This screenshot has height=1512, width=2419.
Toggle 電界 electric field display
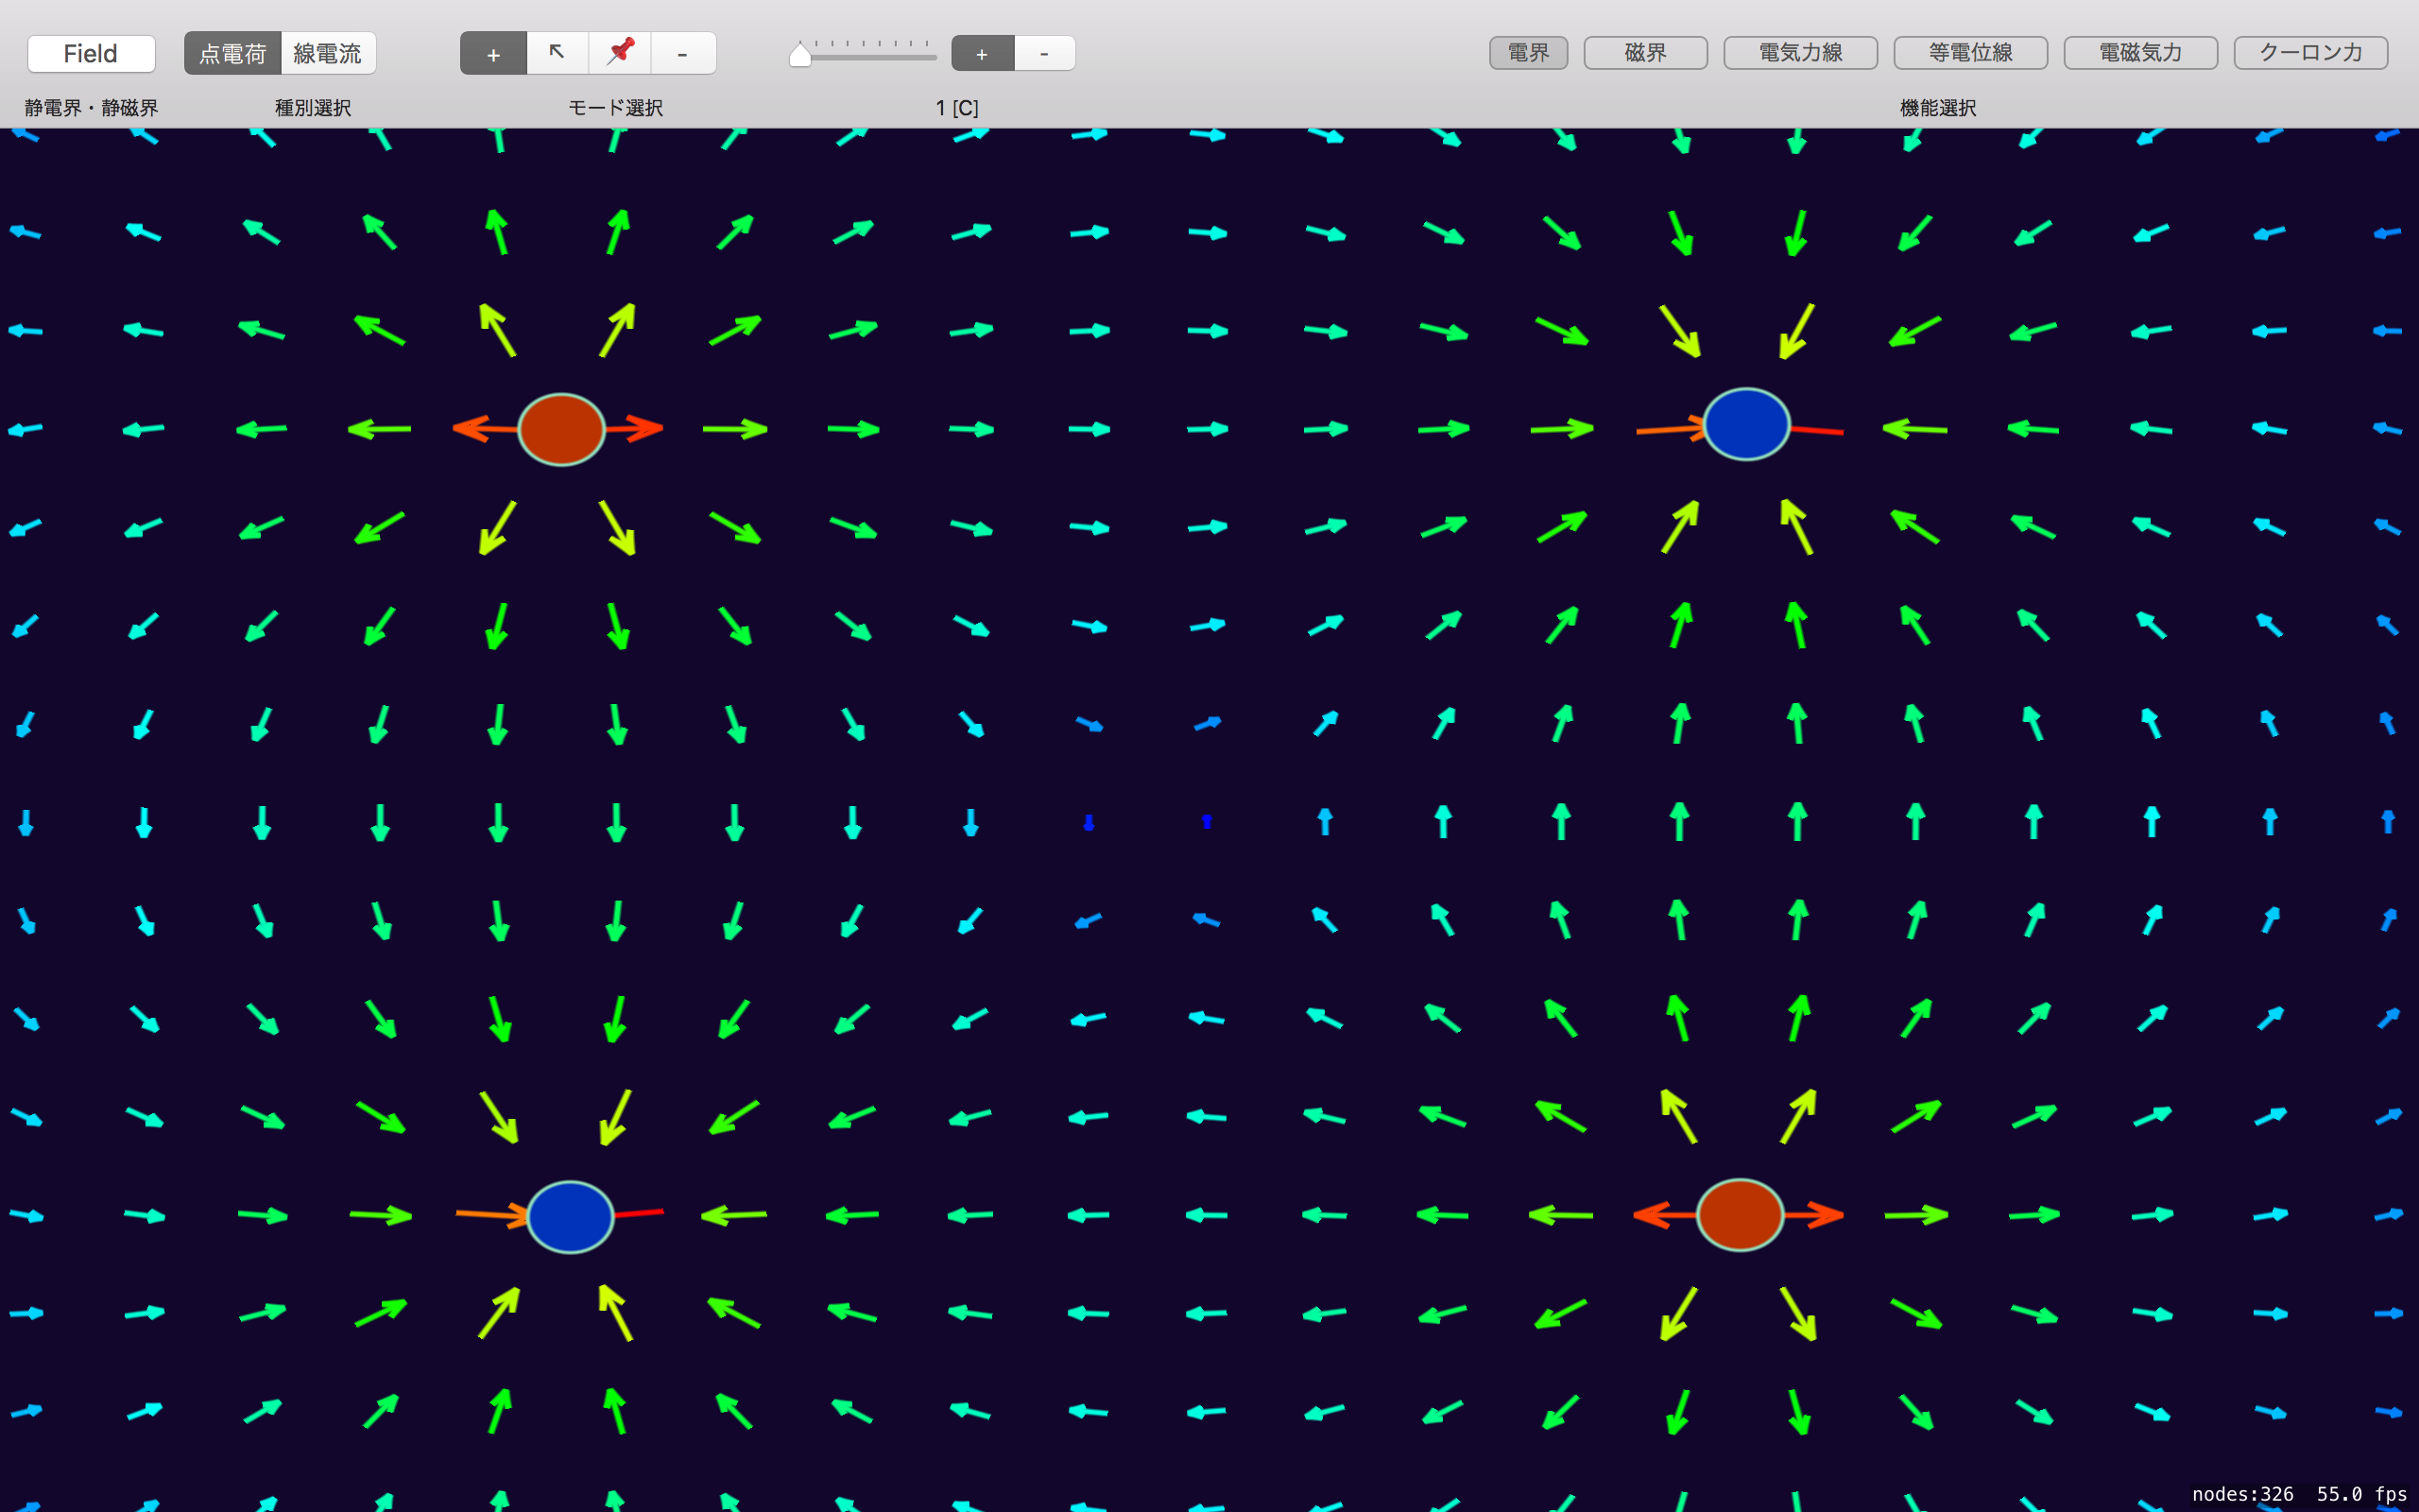point(1528,53)
